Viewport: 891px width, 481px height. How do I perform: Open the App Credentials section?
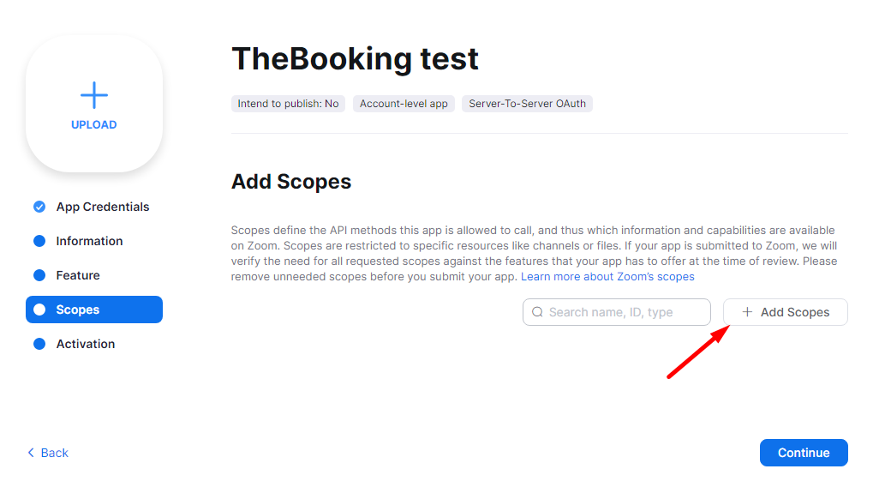[103, 207]
